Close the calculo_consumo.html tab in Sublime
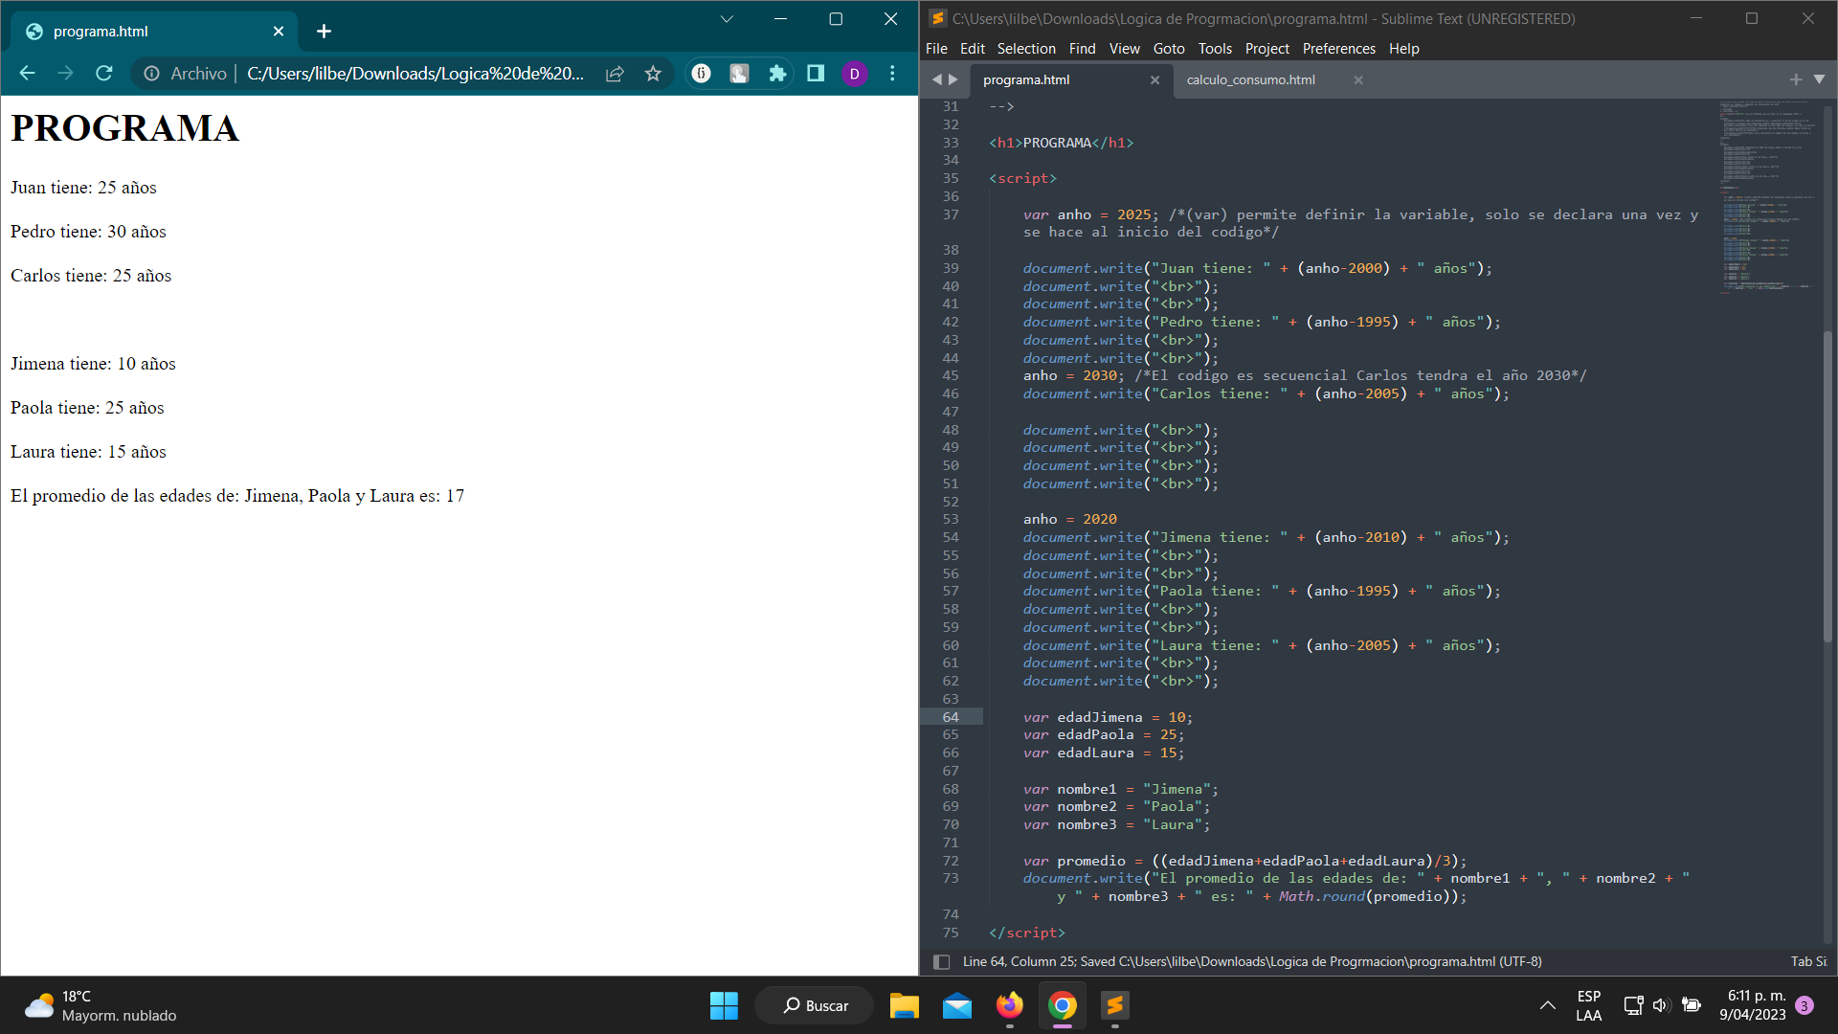This screenshot has height=1034, width=1838. 1357,80
